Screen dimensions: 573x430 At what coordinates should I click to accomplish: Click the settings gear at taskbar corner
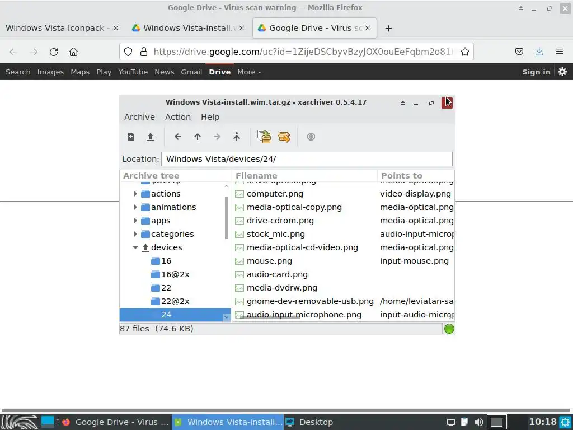pyautogui.click(x=565, y=422)
